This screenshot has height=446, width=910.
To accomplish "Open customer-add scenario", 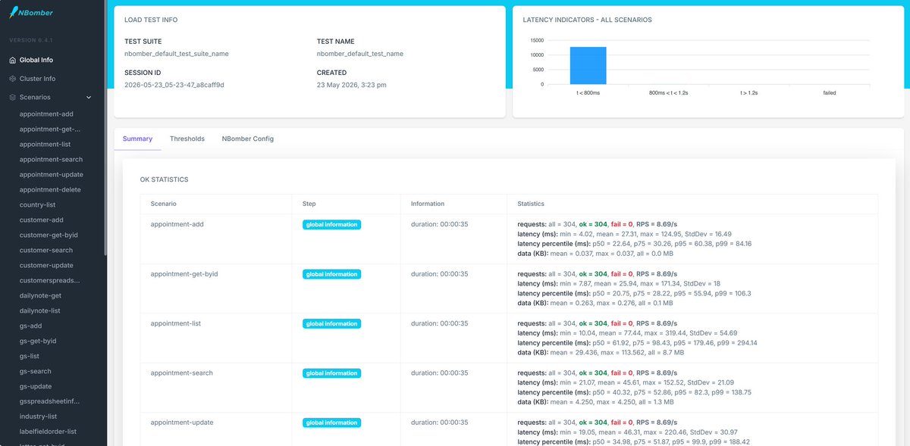I will 41,220.
